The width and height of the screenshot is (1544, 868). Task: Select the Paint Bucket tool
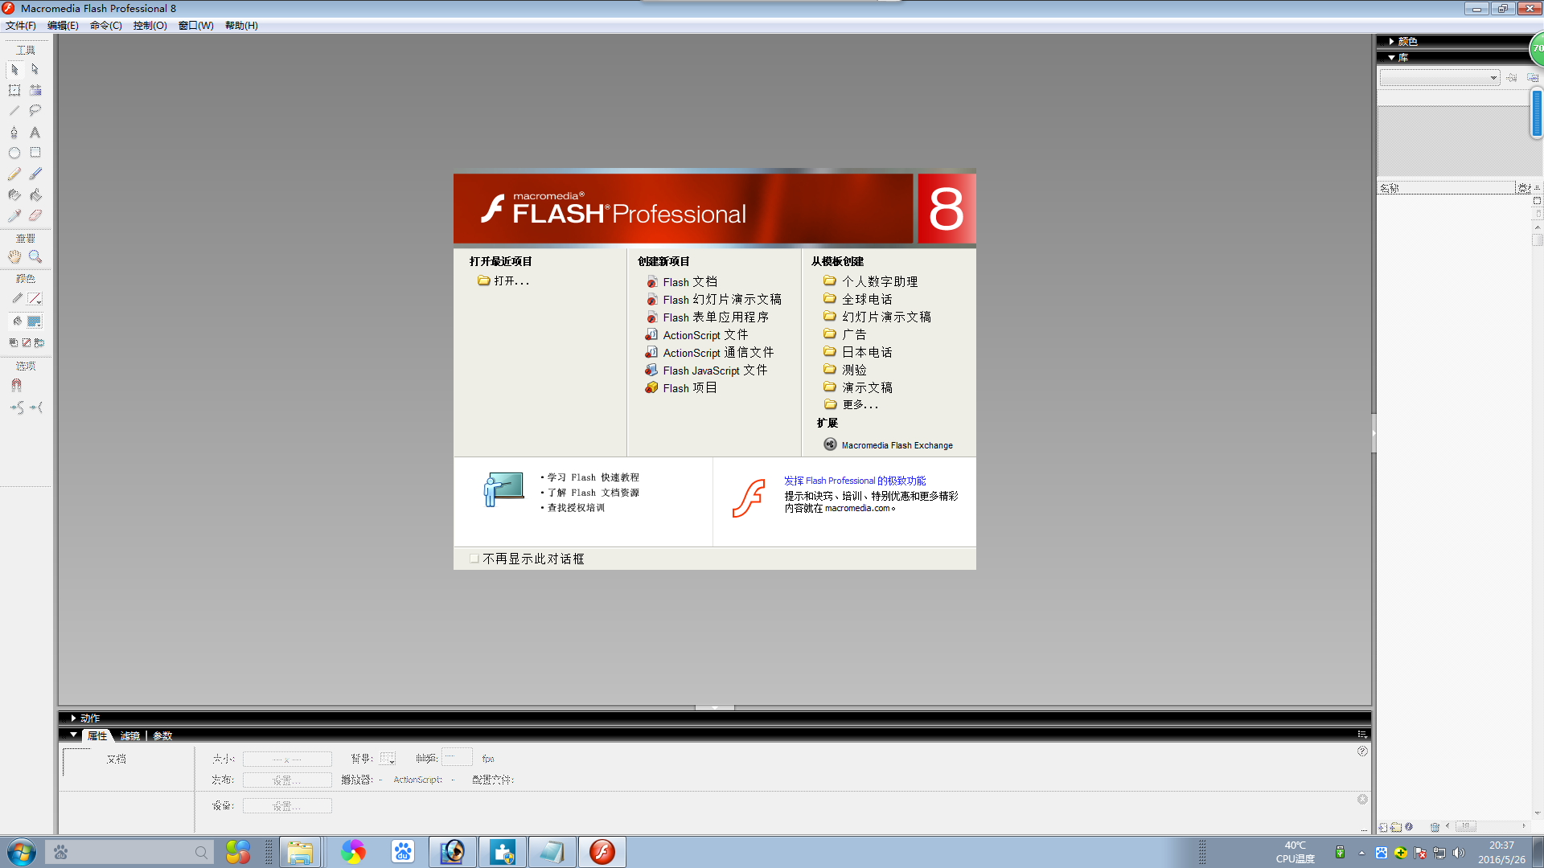35,195
